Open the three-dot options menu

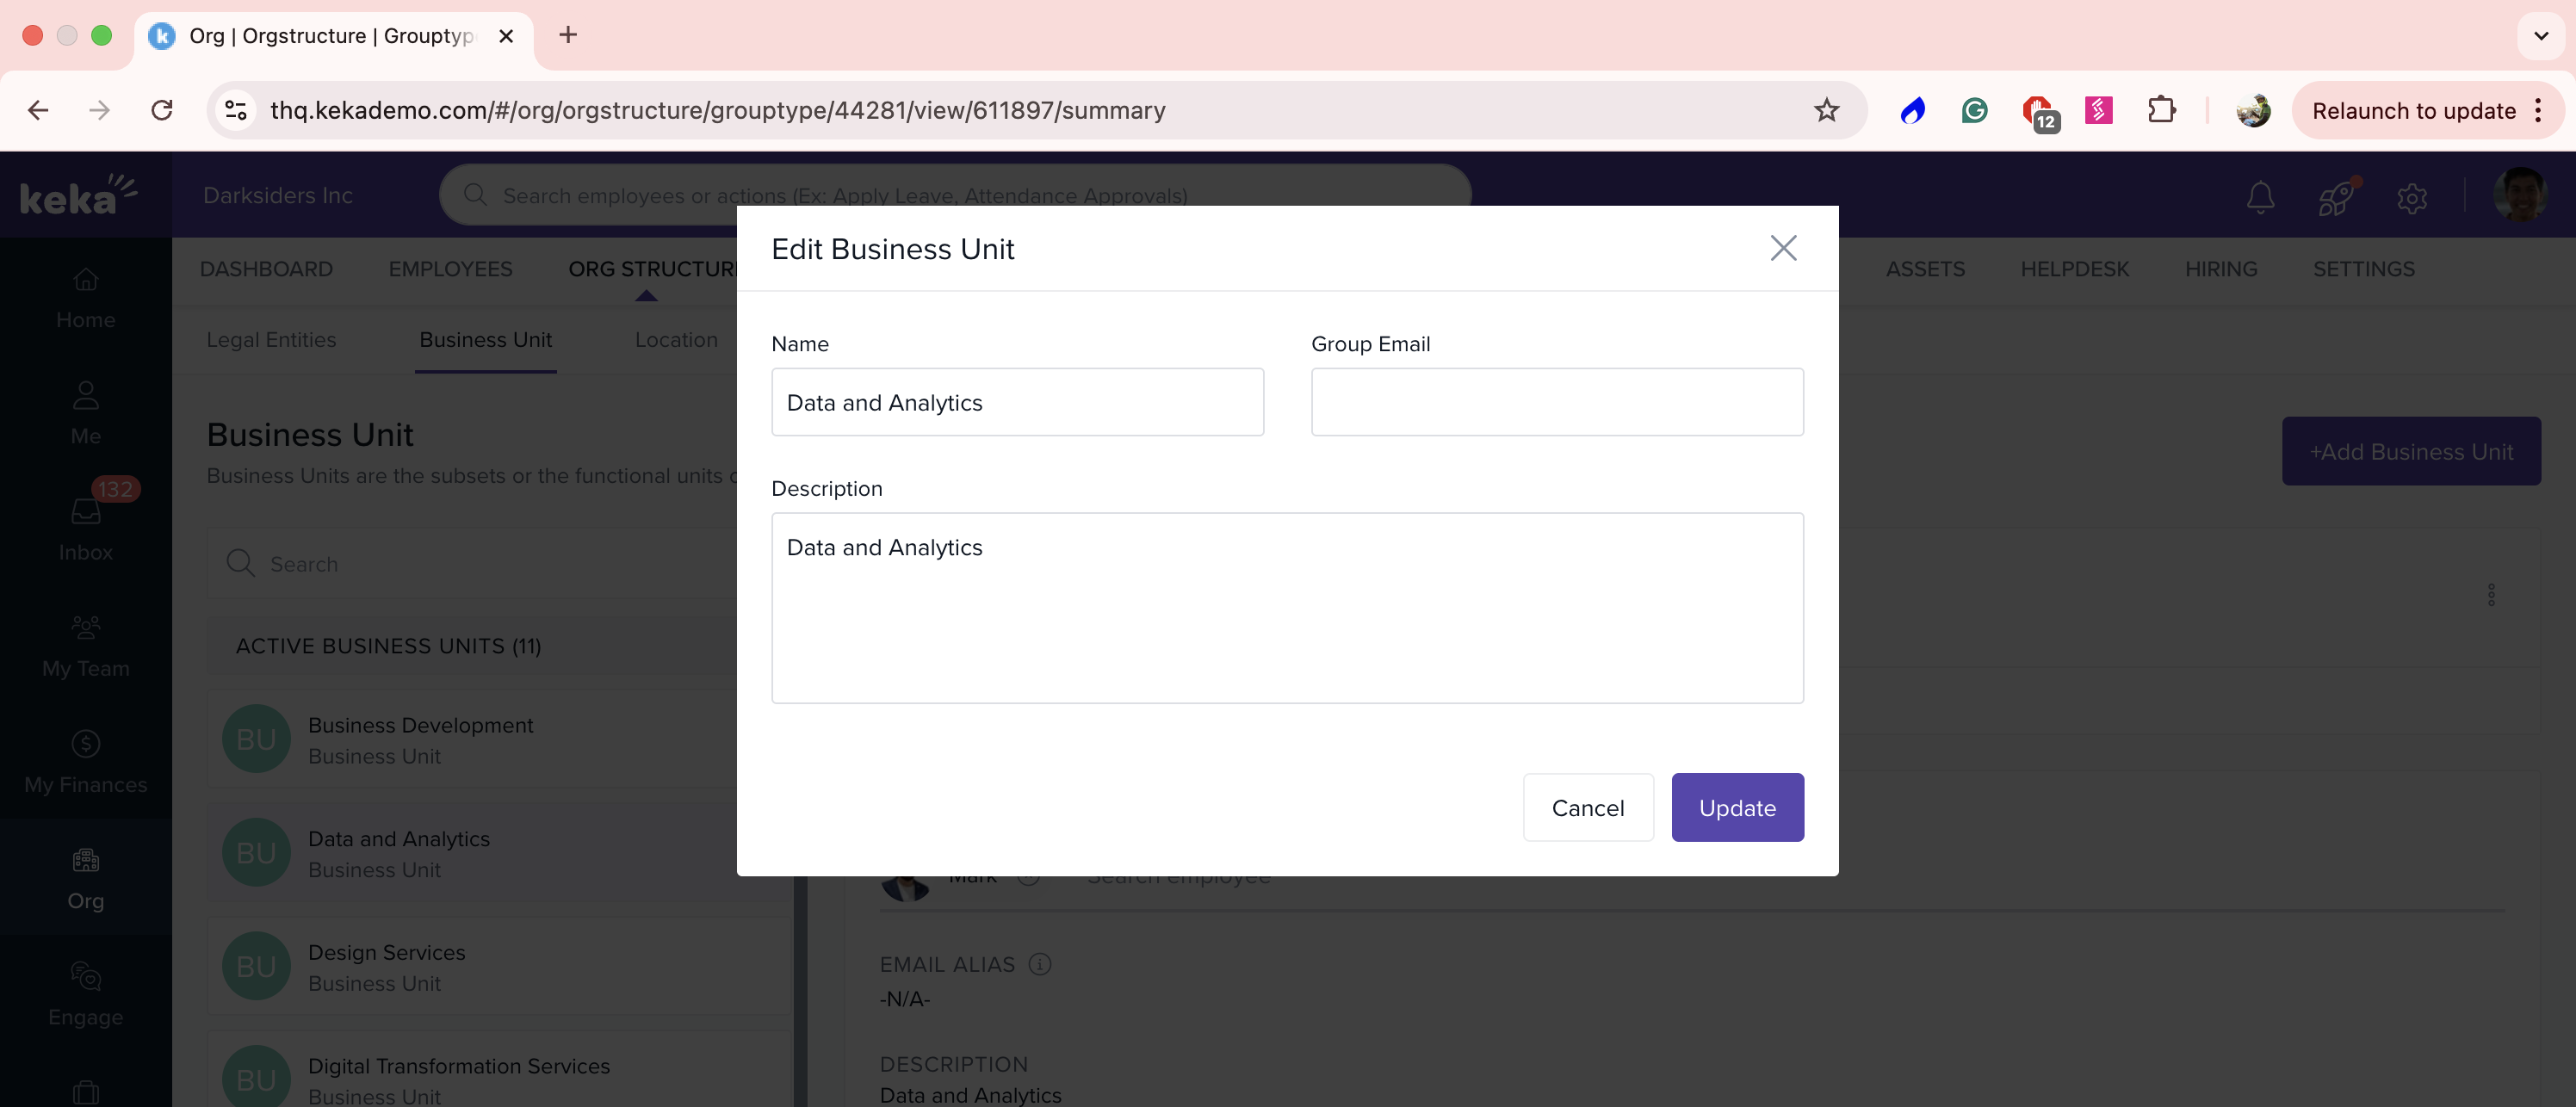click(x=2490, y=595)
